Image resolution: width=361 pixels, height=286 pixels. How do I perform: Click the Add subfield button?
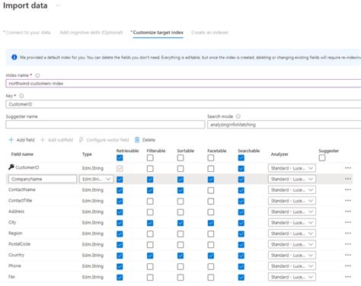tap(56, 140)
